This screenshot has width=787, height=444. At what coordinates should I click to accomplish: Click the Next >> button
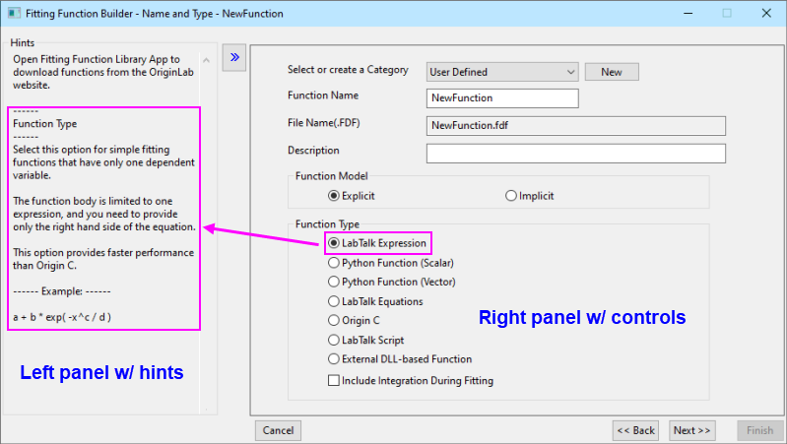click(691, 430)
